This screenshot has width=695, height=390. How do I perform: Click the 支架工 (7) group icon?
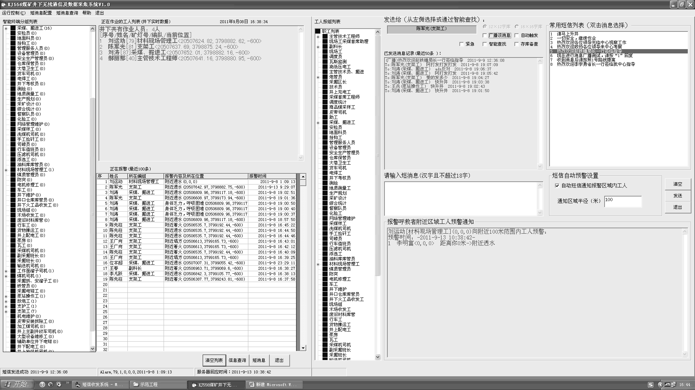tap(13, 311)
